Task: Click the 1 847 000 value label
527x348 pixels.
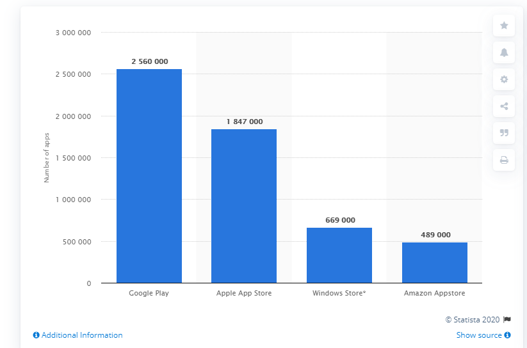Action: tap(245, 122)
